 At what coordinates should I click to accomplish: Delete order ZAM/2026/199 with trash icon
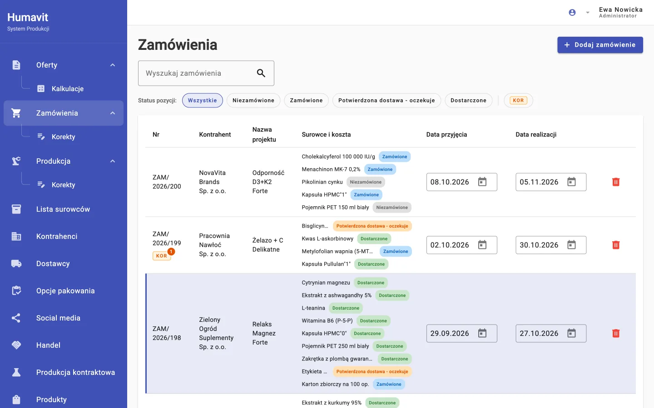616,245
